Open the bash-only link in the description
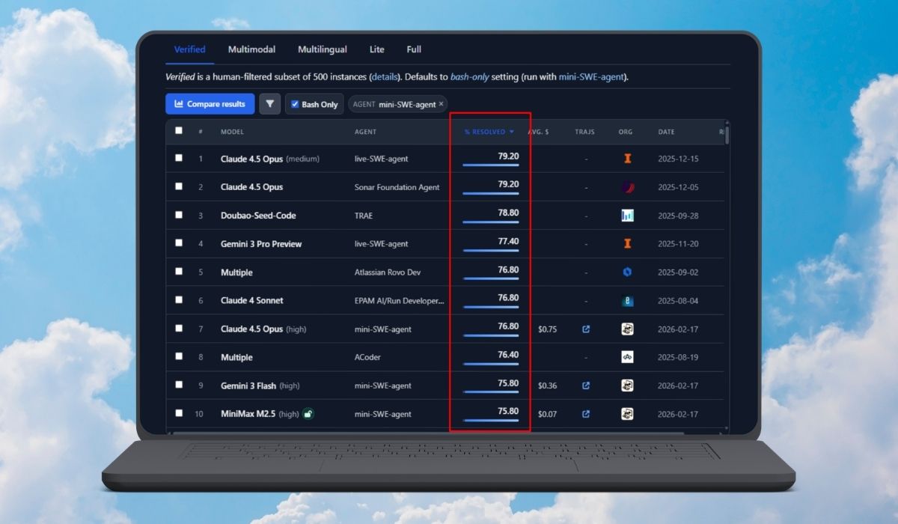Viewport: 898px width, 524px height. tap(470, 77)
